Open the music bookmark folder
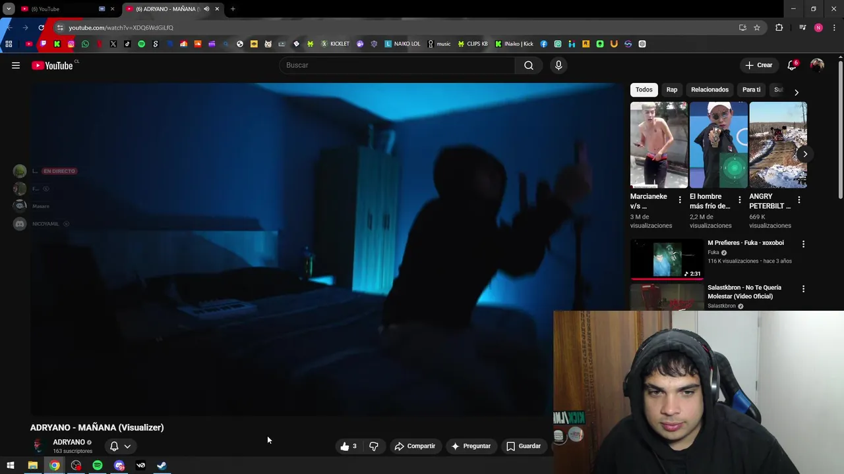This screenshot has height=474, width=844. click(x=439, y=44)
